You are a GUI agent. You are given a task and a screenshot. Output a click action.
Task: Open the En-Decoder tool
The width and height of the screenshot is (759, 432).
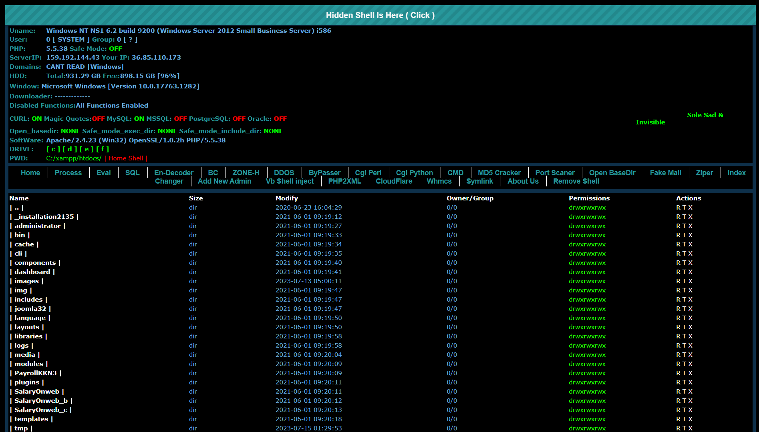[174, 173]
